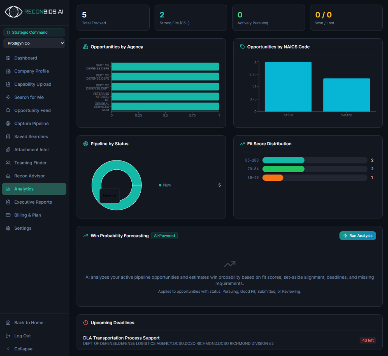Click the Win Probability Forecasting trend icon
The width and height of the screenshot is (388, 356).
coord(86,236)
